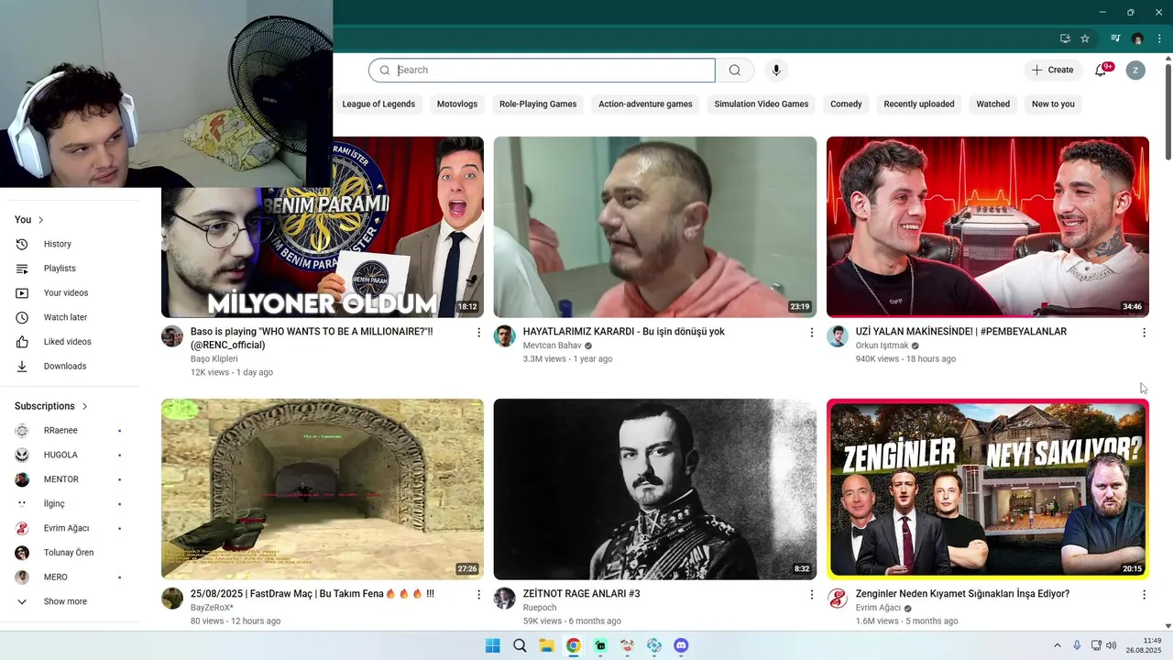1173x660 pixels.
Task: Open Windows Start menu
Action: point(492,645)
